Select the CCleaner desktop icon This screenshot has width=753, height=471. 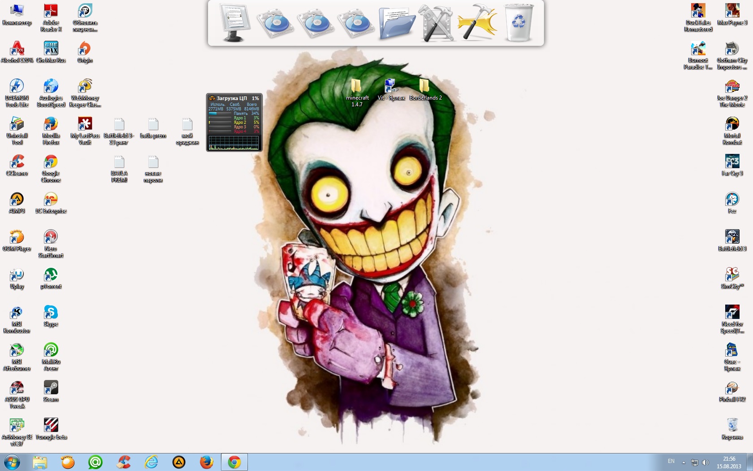17,165
